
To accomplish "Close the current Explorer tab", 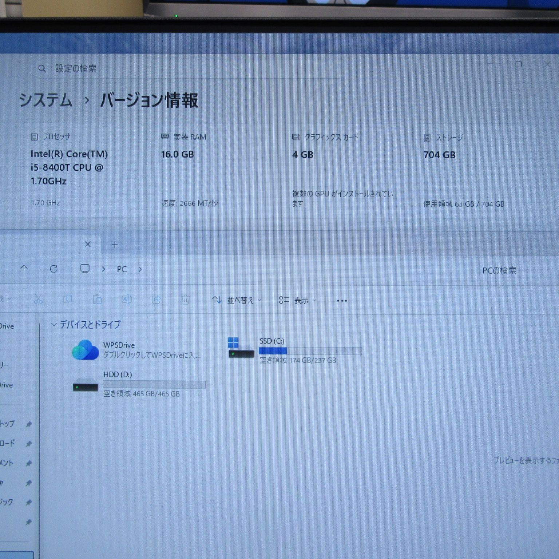I will pyautogui.click(x=88, y=244).
